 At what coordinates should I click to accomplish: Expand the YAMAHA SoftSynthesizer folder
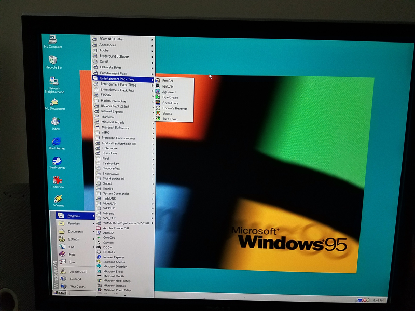[x=125, y=223]
